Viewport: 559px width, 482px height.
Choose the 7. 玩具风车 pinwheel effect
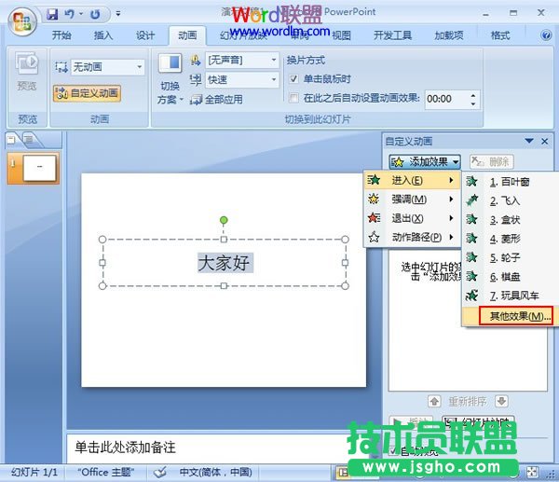510,296
